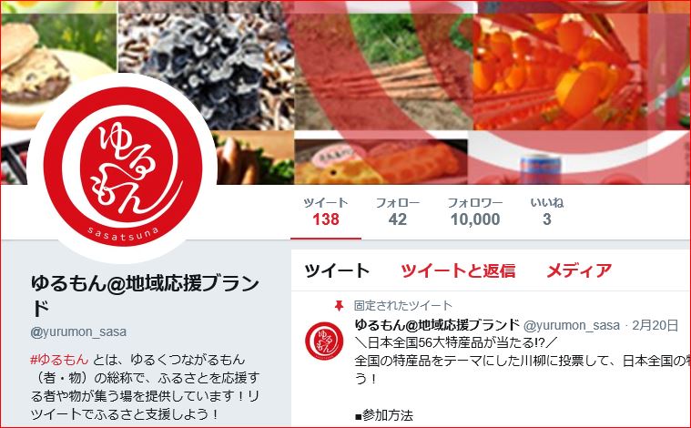The height and width of the screenshot is (428, 691).
Task: Open the ツイート 138 count tab
Action: tap(326, 211)
